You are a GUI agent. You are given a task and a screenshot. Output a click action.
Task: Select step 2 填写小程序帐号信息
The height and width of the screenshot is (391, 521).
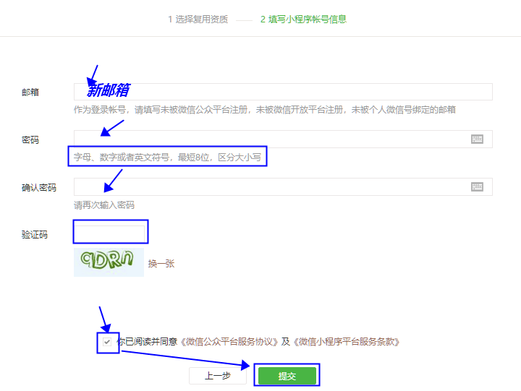303,20
